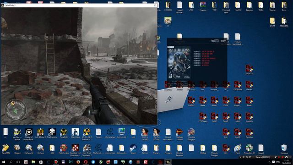Click the last red cheat option in trainer
The height and width of the screenshot is (165, 293).
(206, 65)
